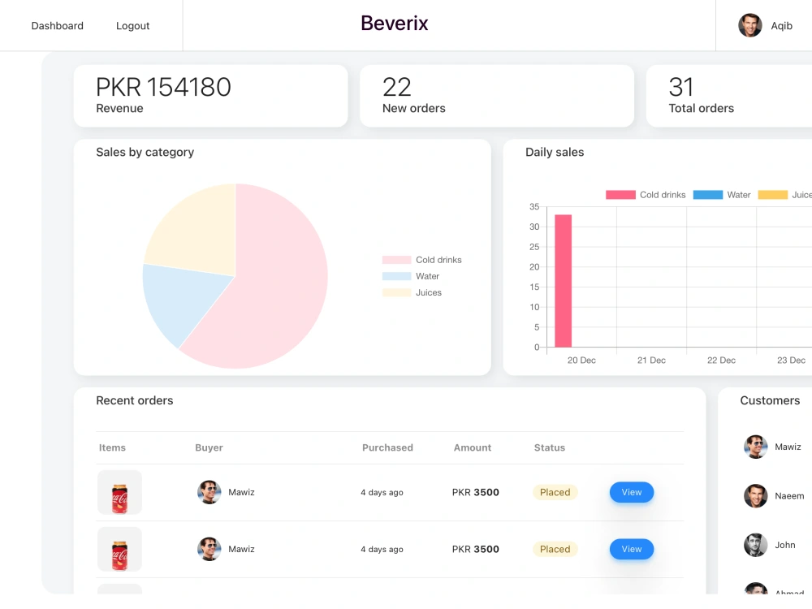Click the Status column header
The height and width of the screenshot is (609, 812).
[x=550, y=447]
